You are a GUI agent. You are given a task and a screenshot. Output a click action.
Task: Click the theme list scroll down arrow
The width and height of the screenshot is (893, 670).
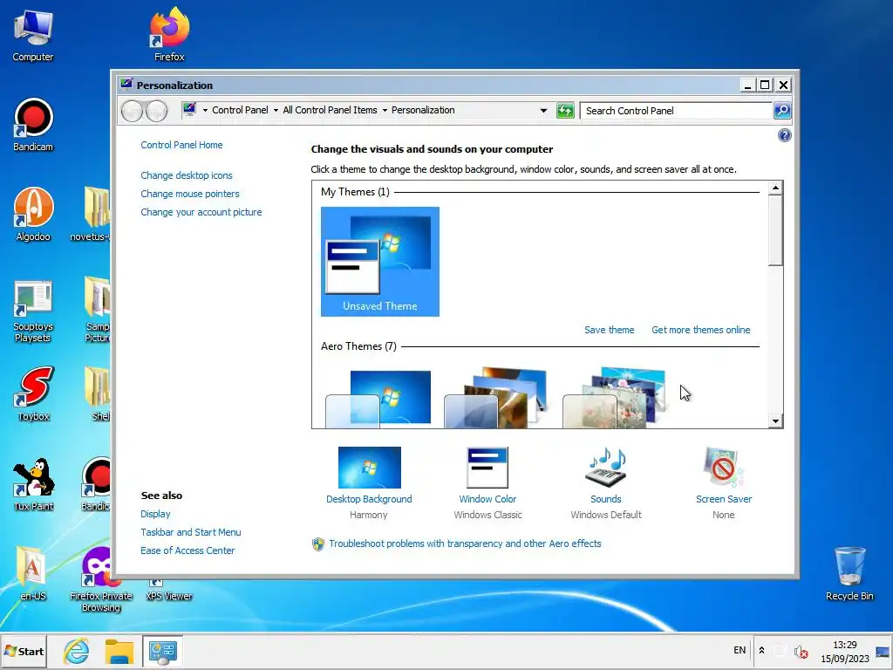tap(775, 421)
